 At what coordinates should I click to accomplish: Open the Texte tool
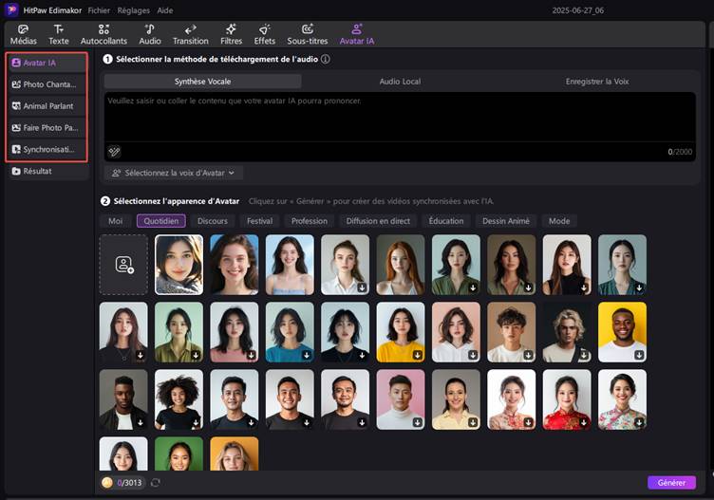point(59,34)
